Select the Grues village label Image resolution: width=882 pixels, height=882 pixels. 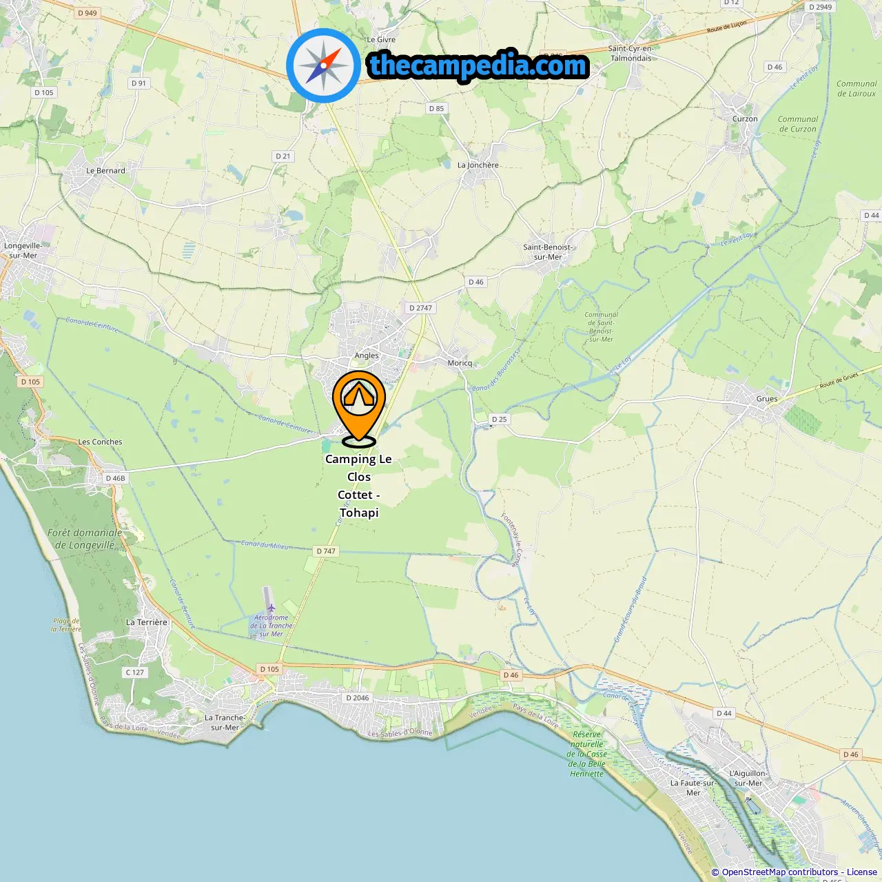tap(767, 399)
